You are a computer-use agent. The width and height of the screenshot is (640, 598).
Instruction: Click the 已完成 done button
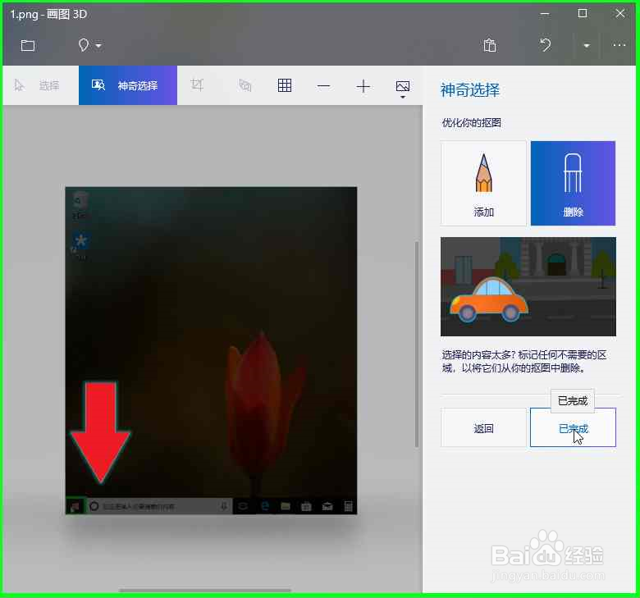coord(573,427)
